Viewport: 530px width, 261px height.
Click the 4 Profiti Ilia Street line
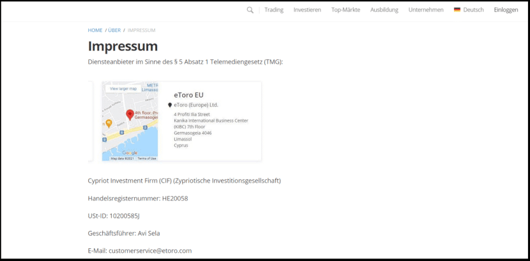point(192,114)
